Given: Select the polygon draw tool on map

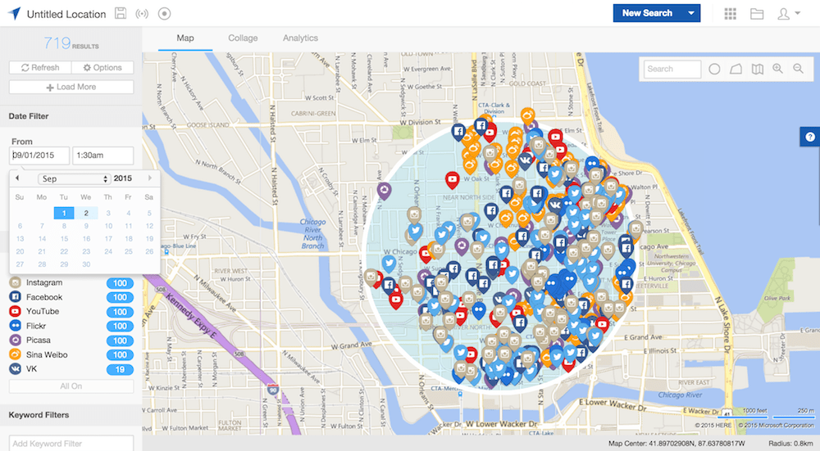Looking at the screenshot, I should (x=736, y=69).
